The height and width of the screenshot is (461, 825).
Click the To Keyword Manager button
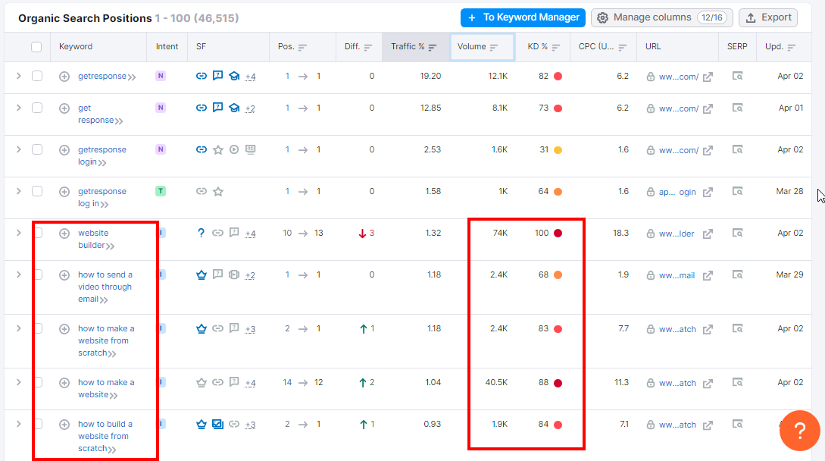pyautogui.click(x=523, y=17)
